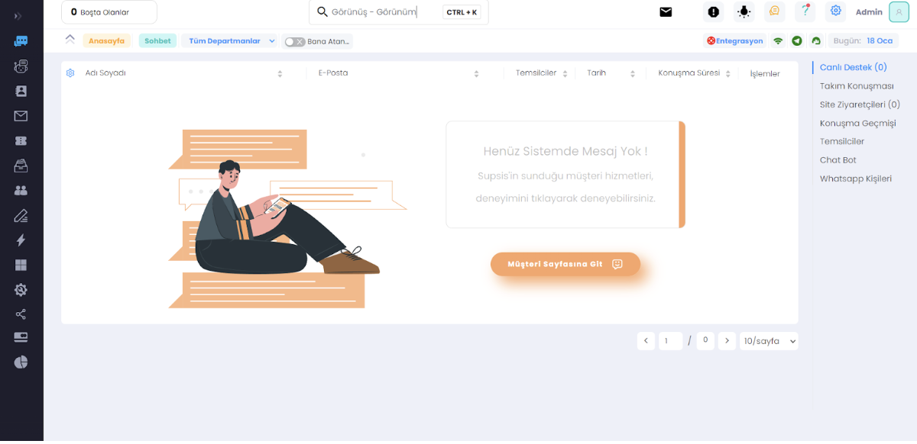The image size is (917, 444).
Task: Open the team users sidebar icon
Action: tap(21, 191)
